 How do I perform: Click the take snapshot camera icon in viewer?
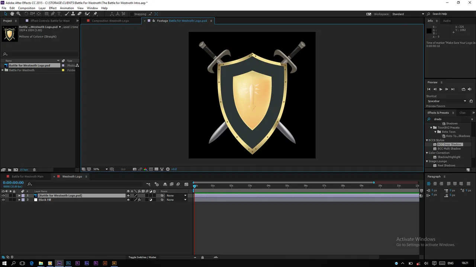135,169
